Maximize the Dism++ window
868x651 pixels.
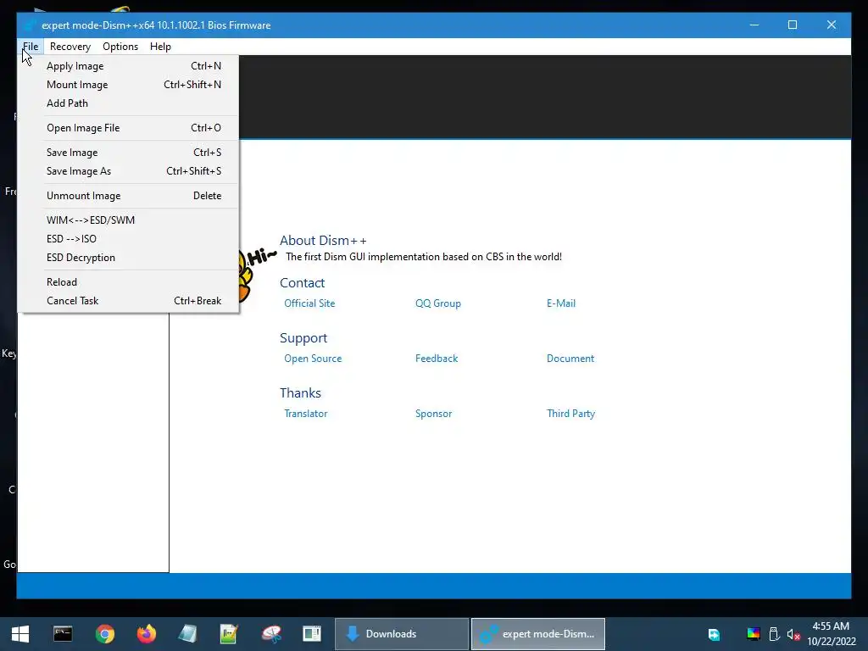[x=793, y=25]
